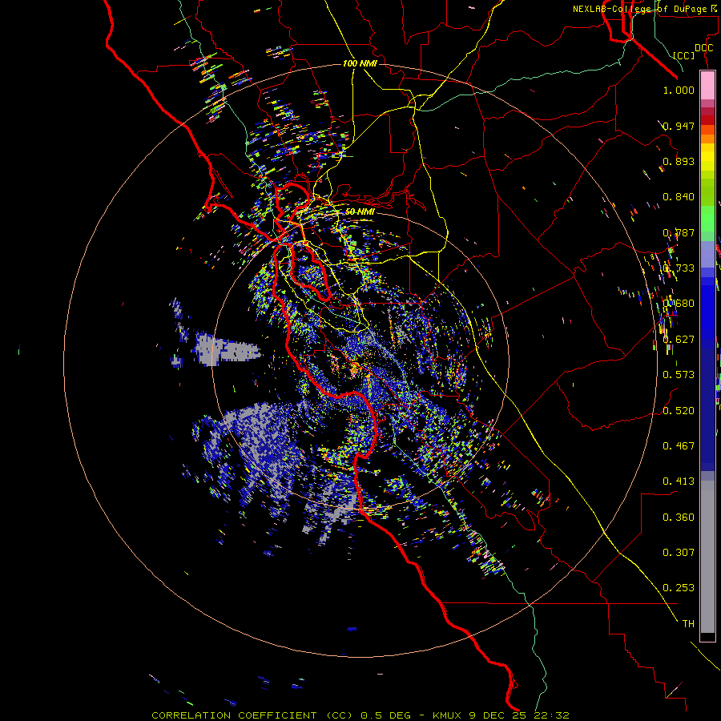
Task: Click the 1.000 legend value
Action: tap(679, 91)
